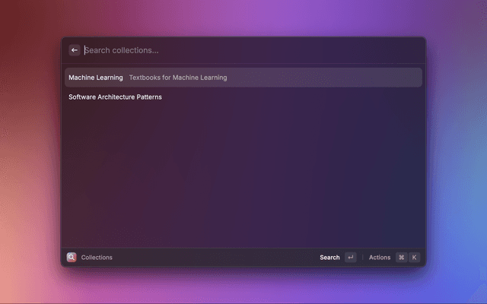Screen dimensions: 487x304
Task: Click the separator line under the search bar
Action: click(243, 63)
